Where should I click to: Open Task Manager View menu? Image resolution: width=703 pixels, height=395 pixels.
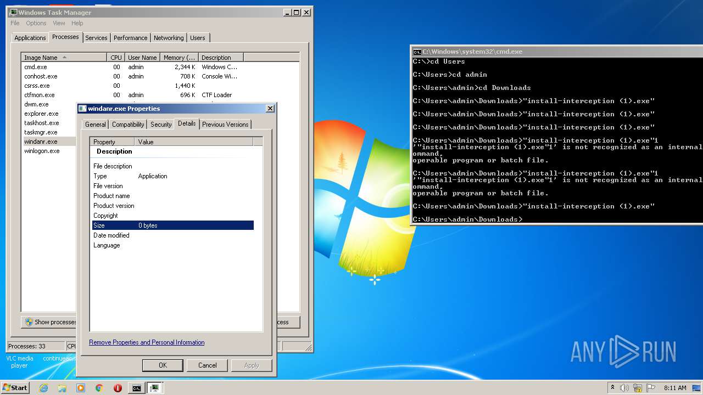click(59, 23)
